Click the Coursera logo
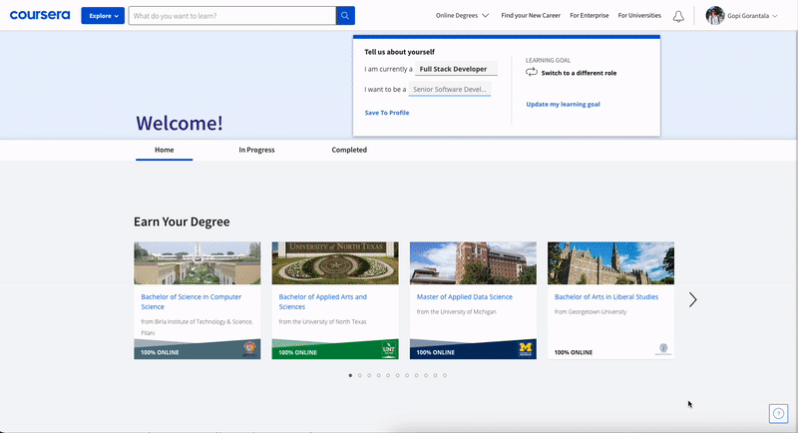The width and height of the screenshot is (798, 433). (x=40, y=15)
